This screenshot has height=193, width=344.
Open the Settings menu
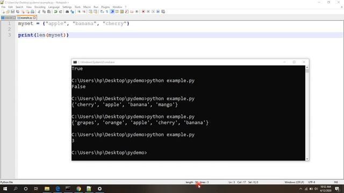pyautogui.click(x=67, y=7)
